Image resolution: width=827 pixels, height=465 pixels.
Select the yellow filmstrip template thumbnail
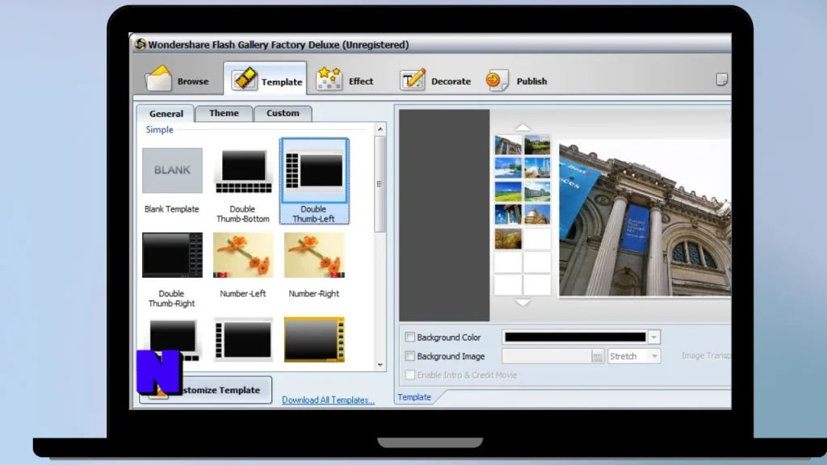(314, 340)
